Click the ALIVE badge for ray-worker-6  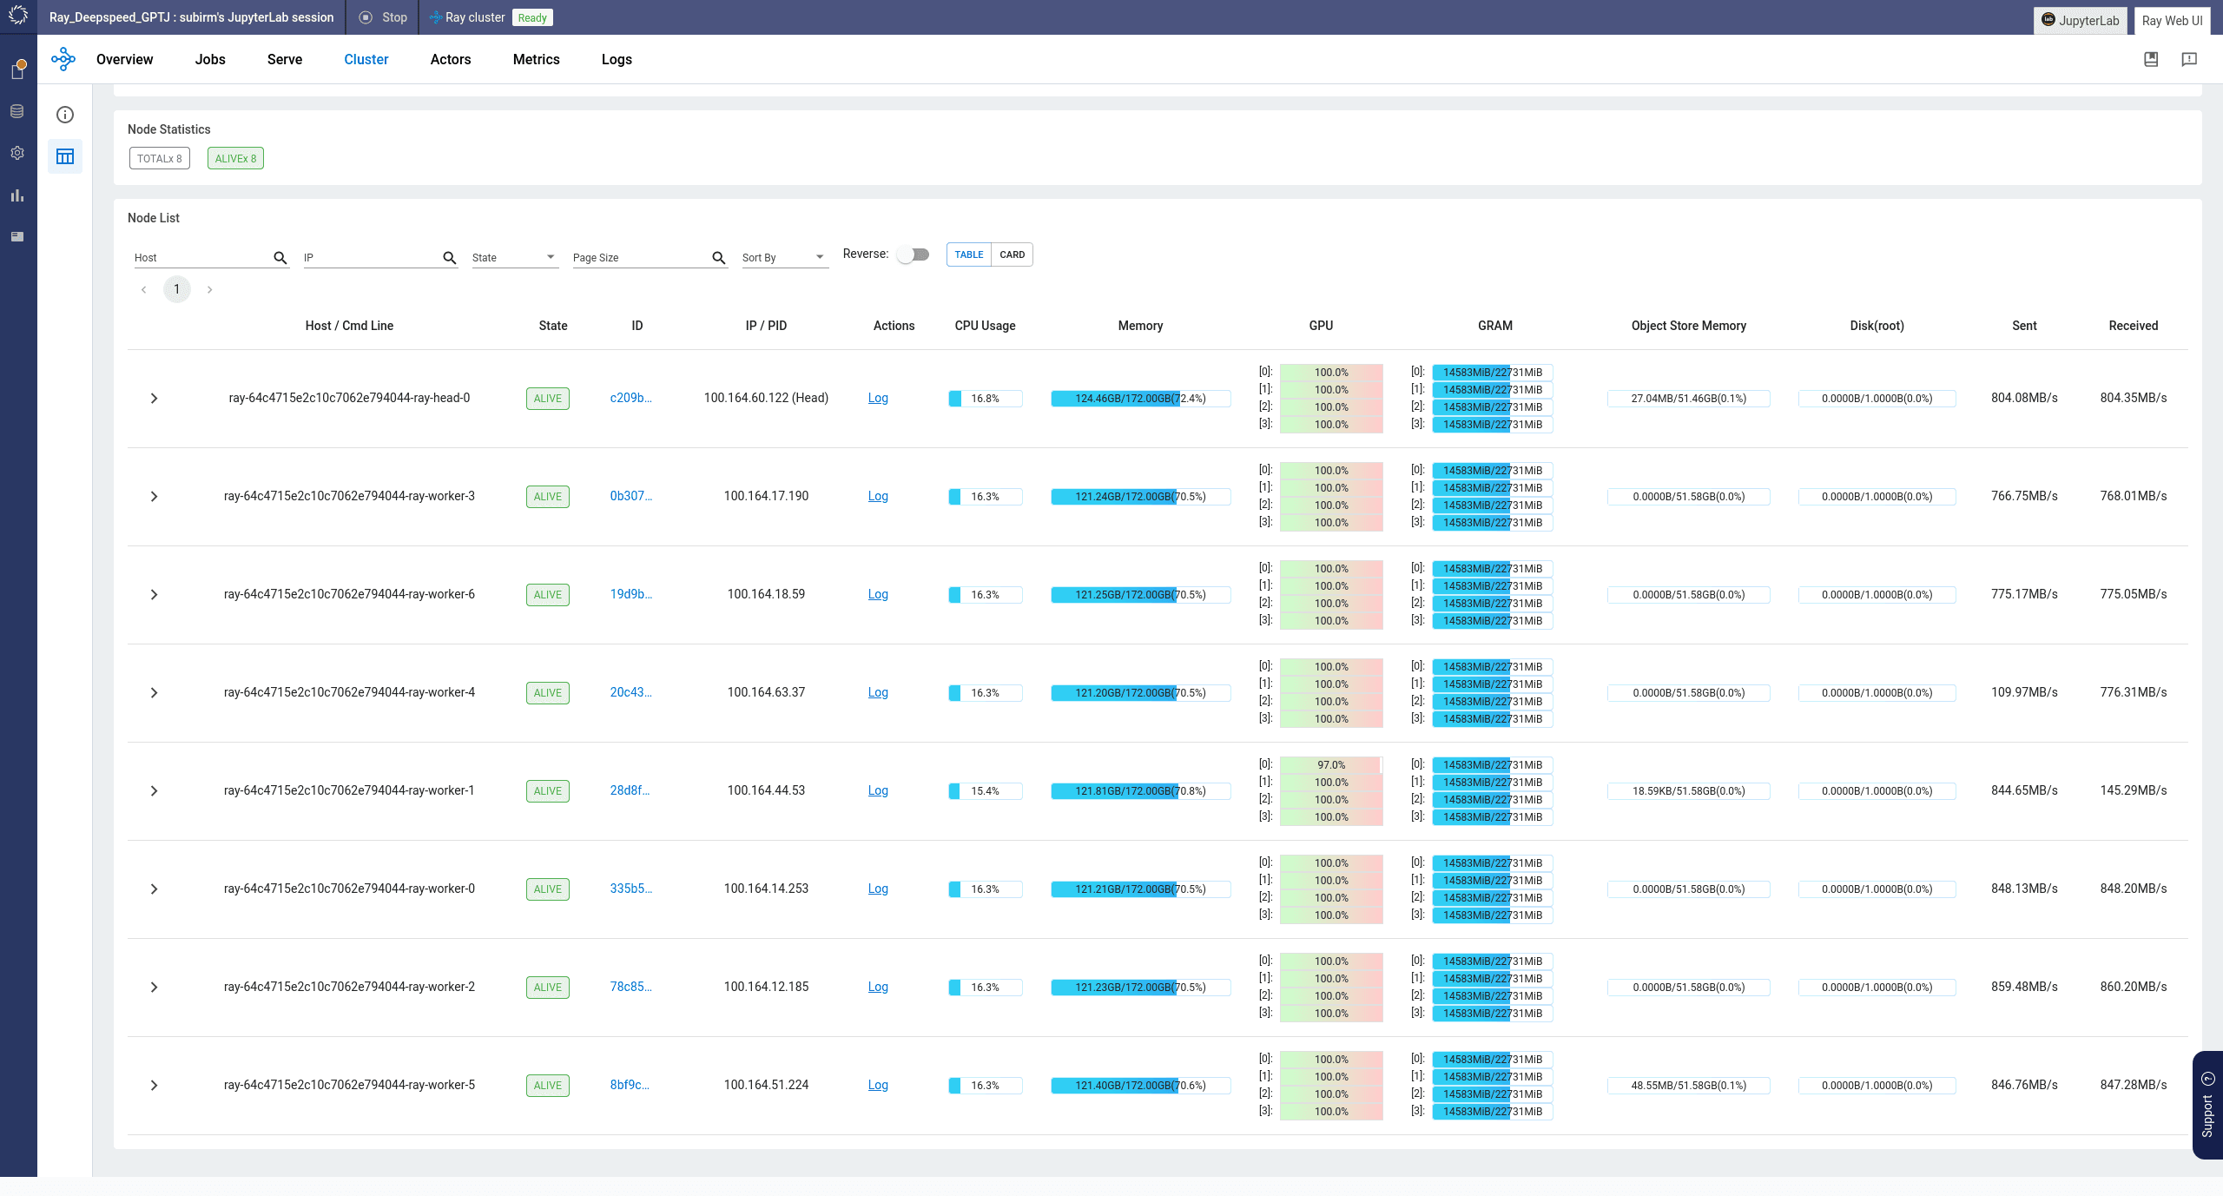click(x=548, y=595)
